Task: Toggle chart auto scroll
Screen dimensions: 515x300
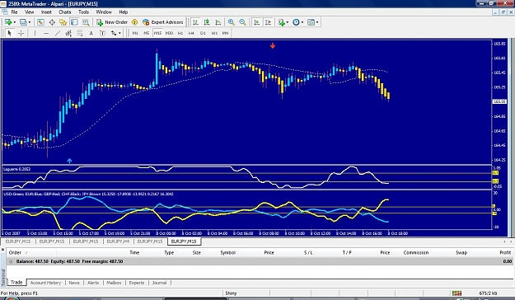Action: coord(256,22)
